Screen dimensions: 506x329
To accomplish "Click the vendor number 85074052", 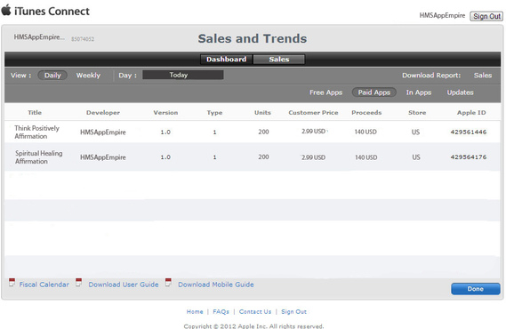I will click(x=83, y=39).
